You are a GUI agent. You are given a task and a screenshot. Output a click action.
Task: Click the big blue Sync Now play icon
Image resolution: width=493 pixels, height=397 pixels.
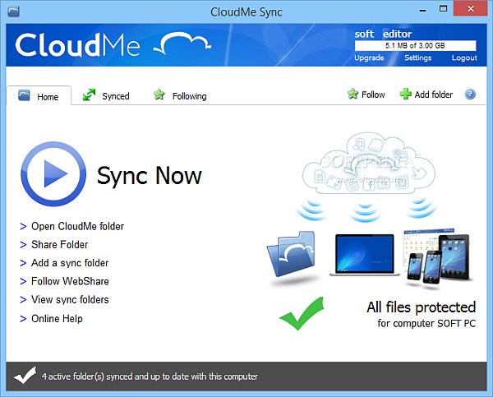pyautogui.click(x=53, y=175)
